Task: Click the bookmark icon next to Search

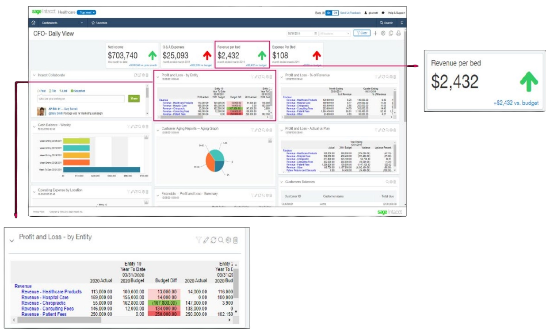Action: (x=402, y=23)
